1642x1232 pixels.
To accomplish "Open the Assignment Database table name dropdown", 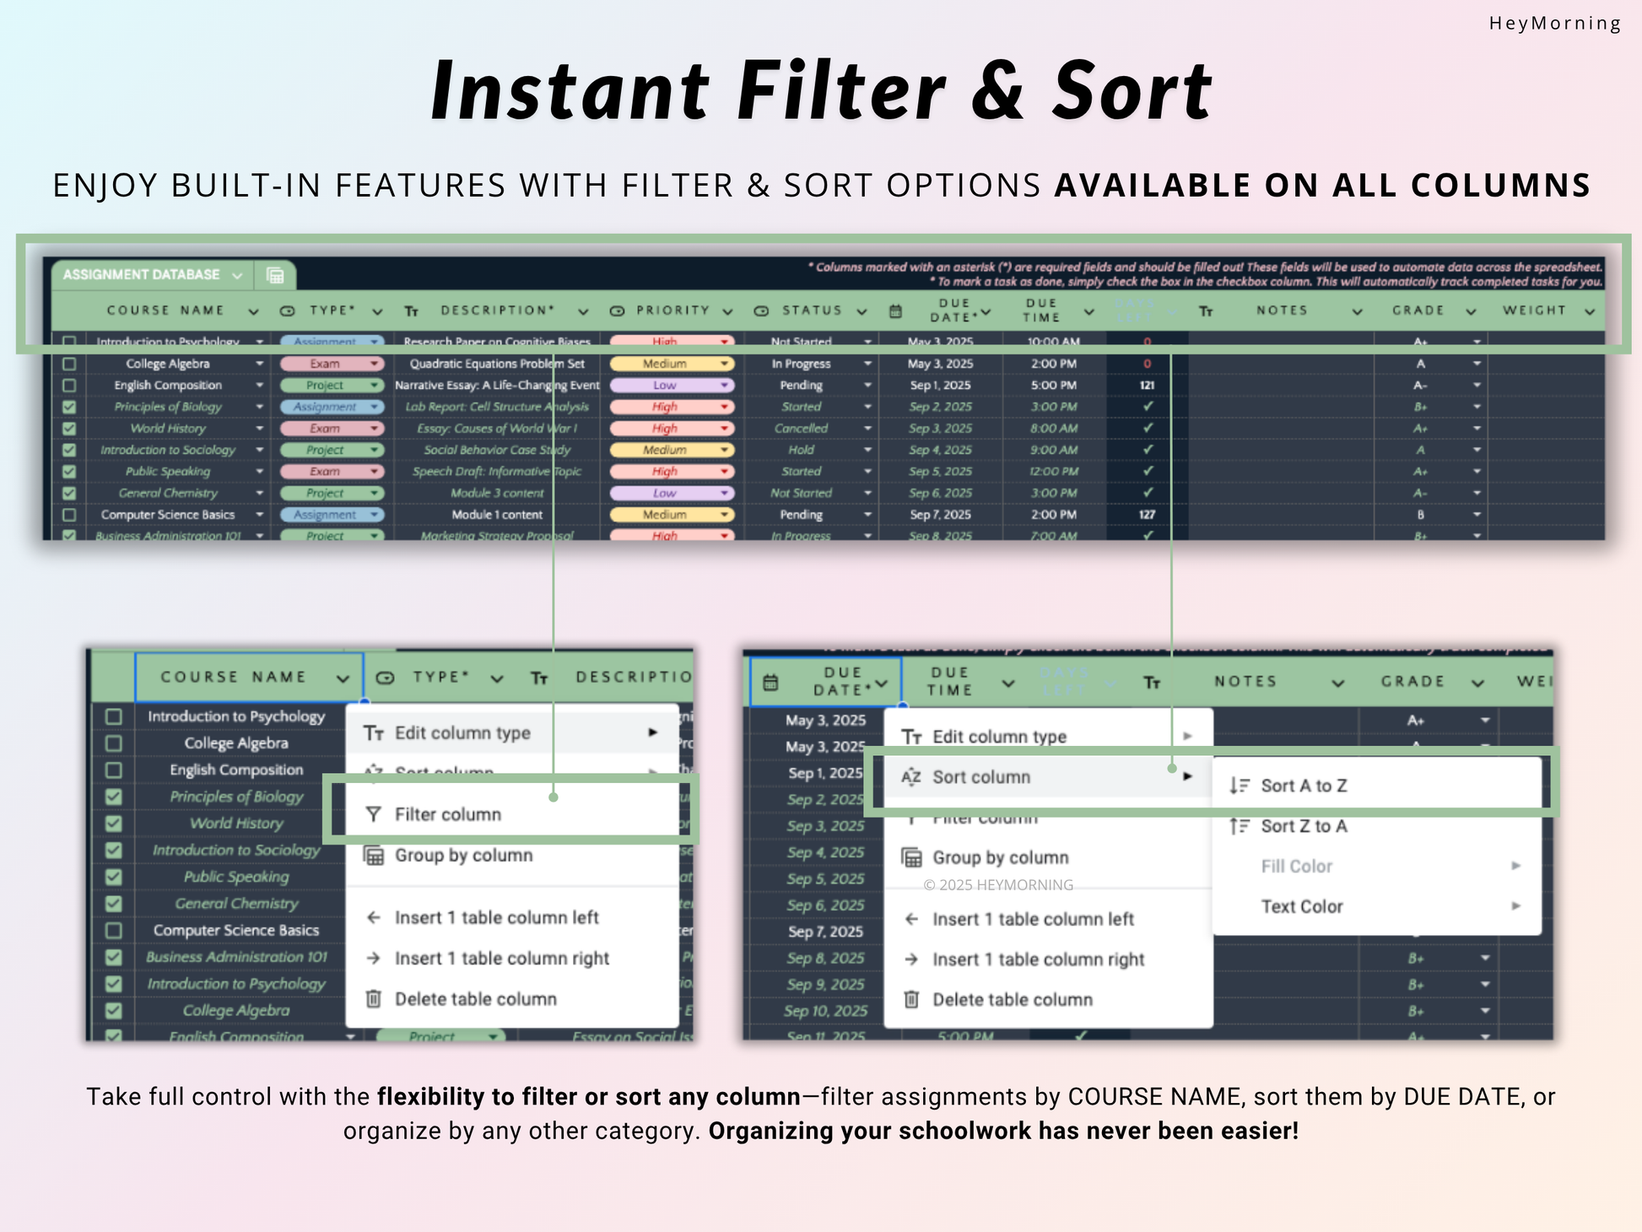I will [237, 276].
